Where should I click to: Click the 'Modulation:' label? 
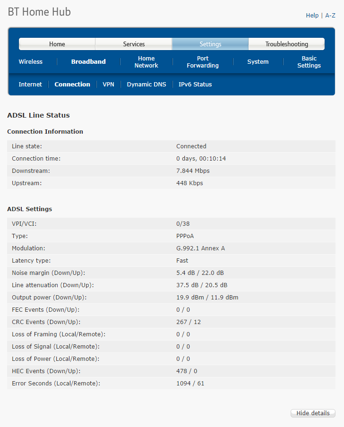pos(28,248)
